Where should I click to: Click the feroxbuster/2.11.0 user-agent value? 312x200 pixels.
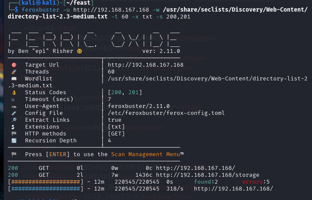(x=139, y=106)
